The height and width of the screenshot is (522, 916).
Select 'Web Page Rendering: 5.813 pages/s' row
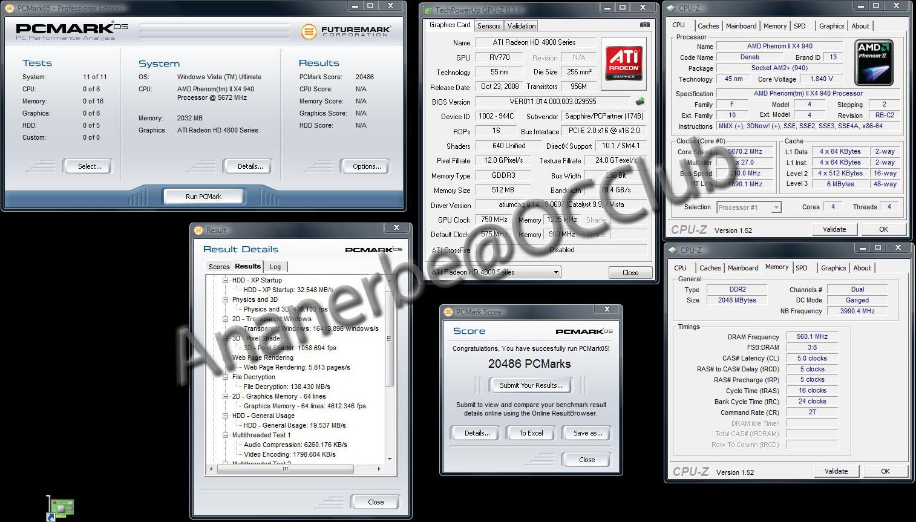[297, 367]
